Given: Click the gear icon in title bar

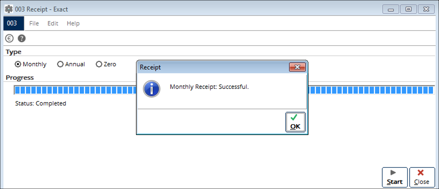Looking at the screenshot, I should [9, 9].
